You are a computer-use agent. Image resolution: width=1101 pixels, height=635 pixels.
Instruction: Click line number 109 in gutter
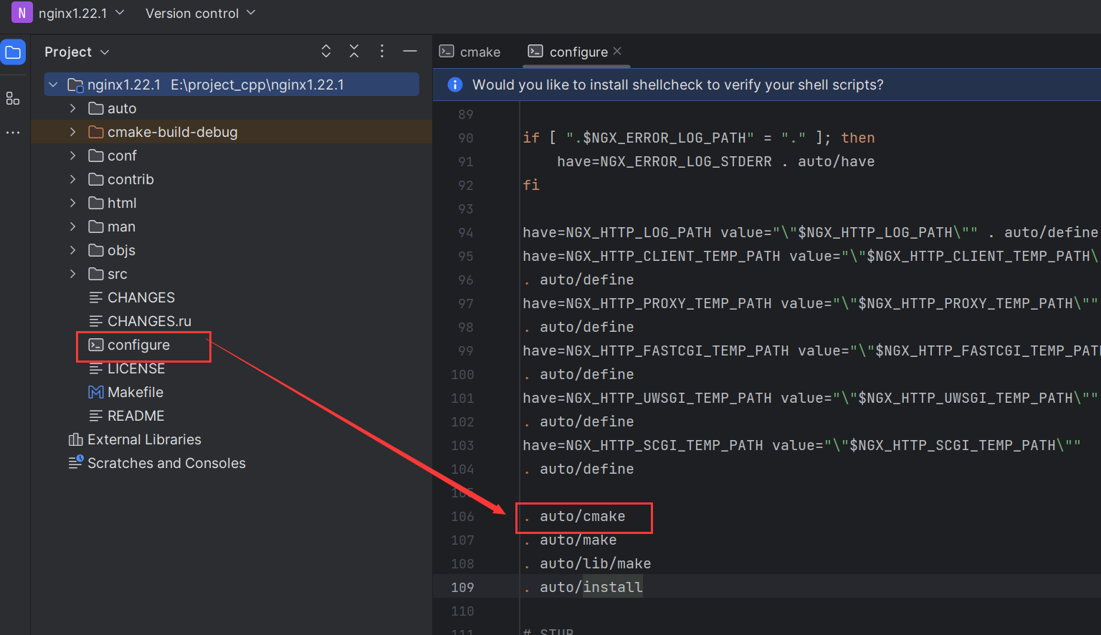coord(462,587)
